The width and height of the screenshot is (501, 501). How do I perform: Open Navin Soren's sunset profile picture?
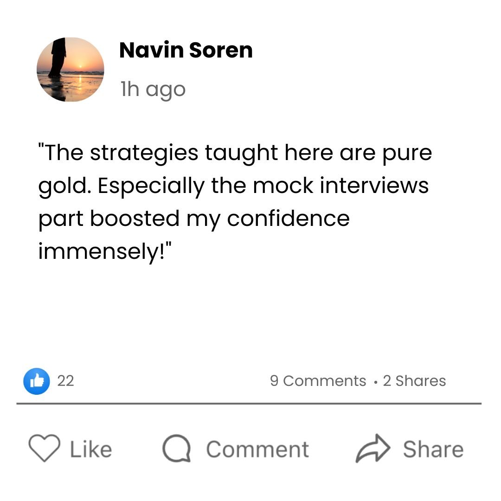pos(71,70)
